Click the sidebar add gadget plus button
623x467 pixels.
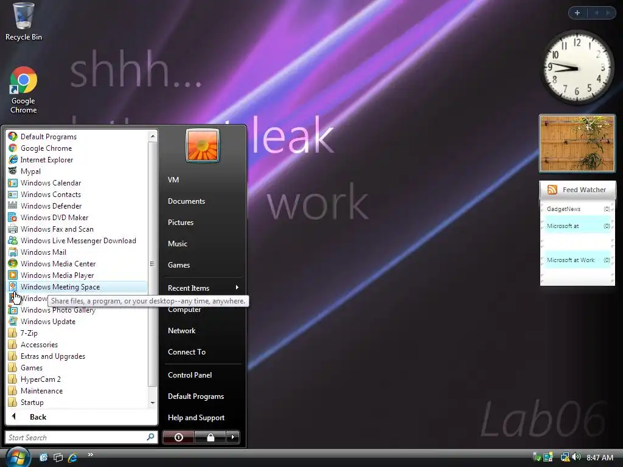[x=577, y=13]
